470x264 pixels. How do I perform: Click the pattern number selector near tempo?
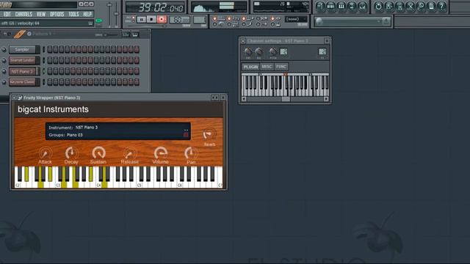coord(199,20)
